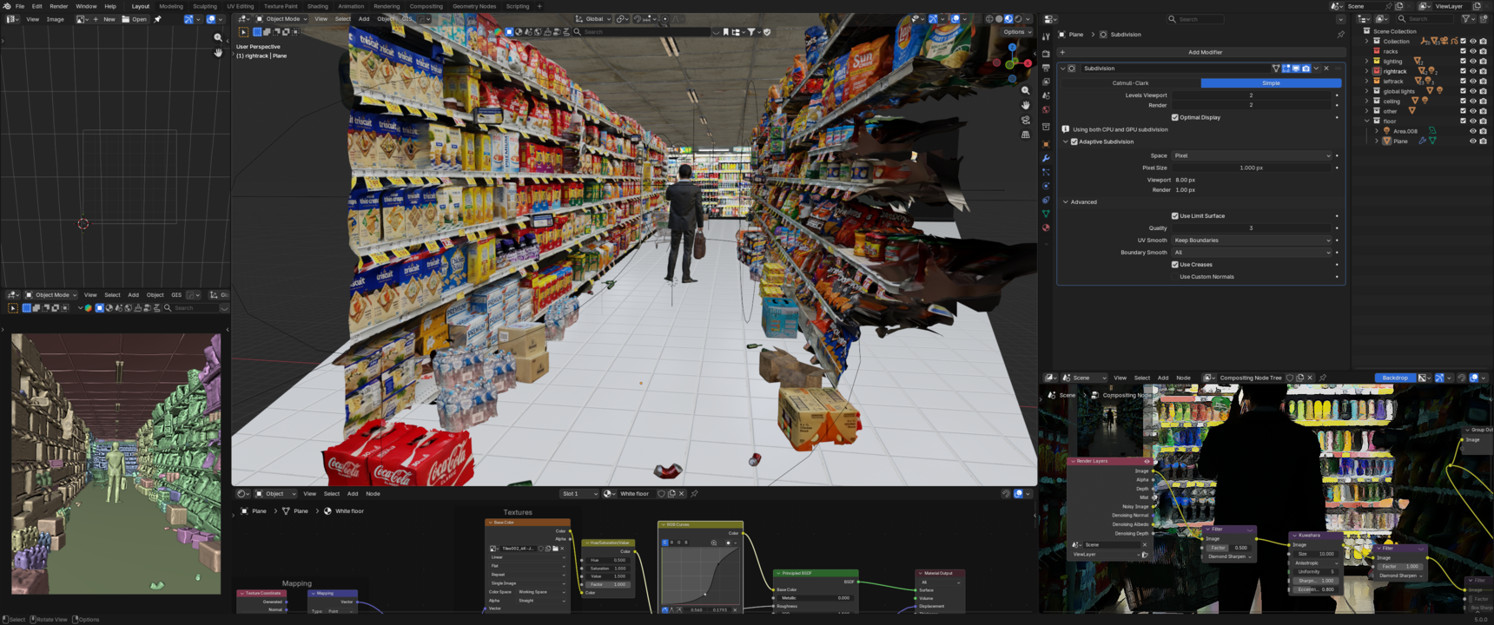The image size is (1494, 625).
Task: Open the Object Data properties tab icon
Action: [x=1046, y=214]
